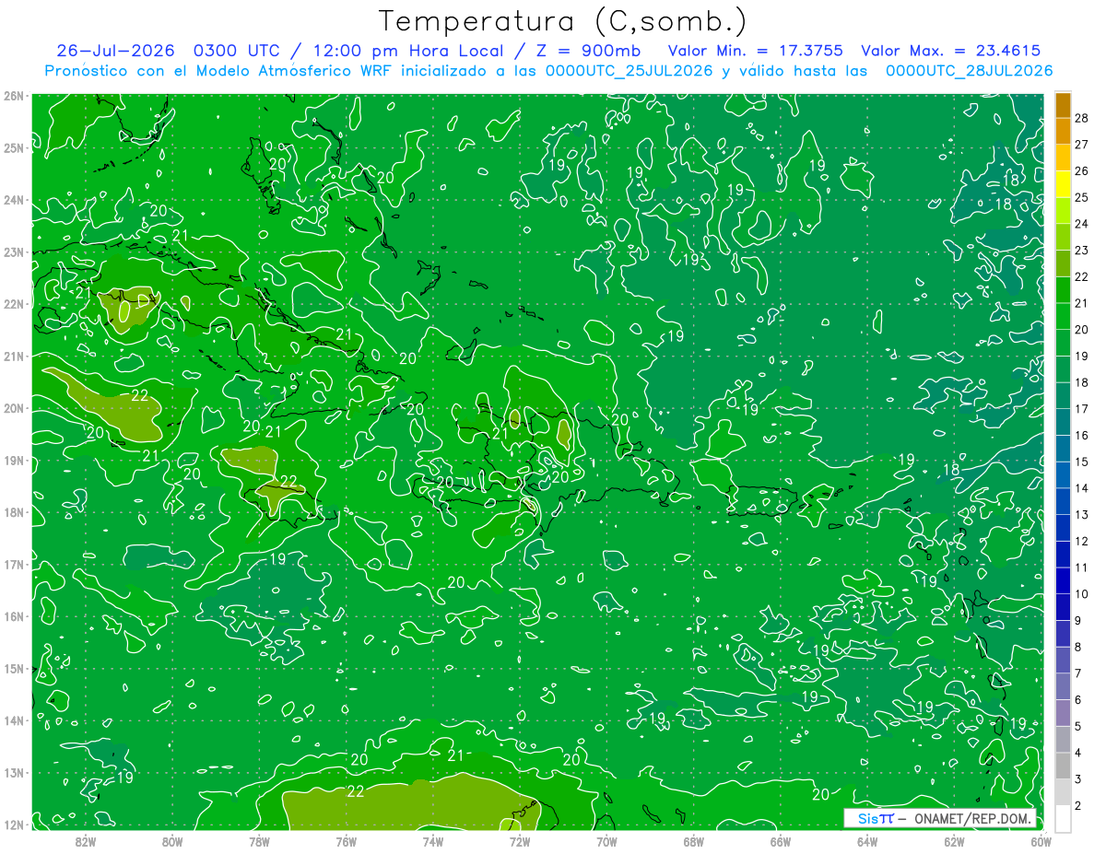Click the 19N latitude axis label
Screen dimensions: 1106x854
click(13, 460)
